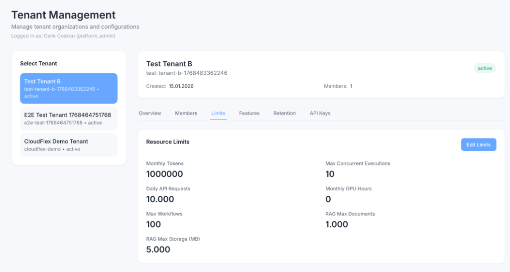Click the Limits tab
Viewport: 510px width, 272px height.
pyautogui.click(x=218, y=113)
